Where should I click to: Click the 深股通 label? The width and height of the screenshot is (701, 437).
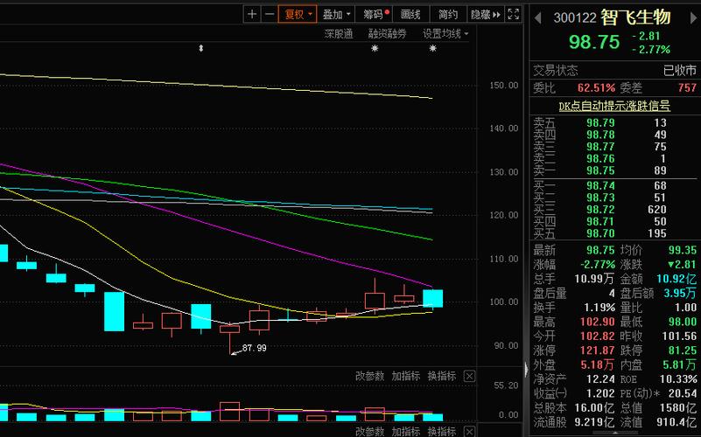(339, 33)
